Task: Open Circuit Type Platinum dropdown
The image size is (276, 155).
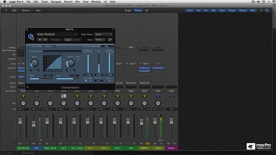Action: pyautogui.click(x=50, y=46)
